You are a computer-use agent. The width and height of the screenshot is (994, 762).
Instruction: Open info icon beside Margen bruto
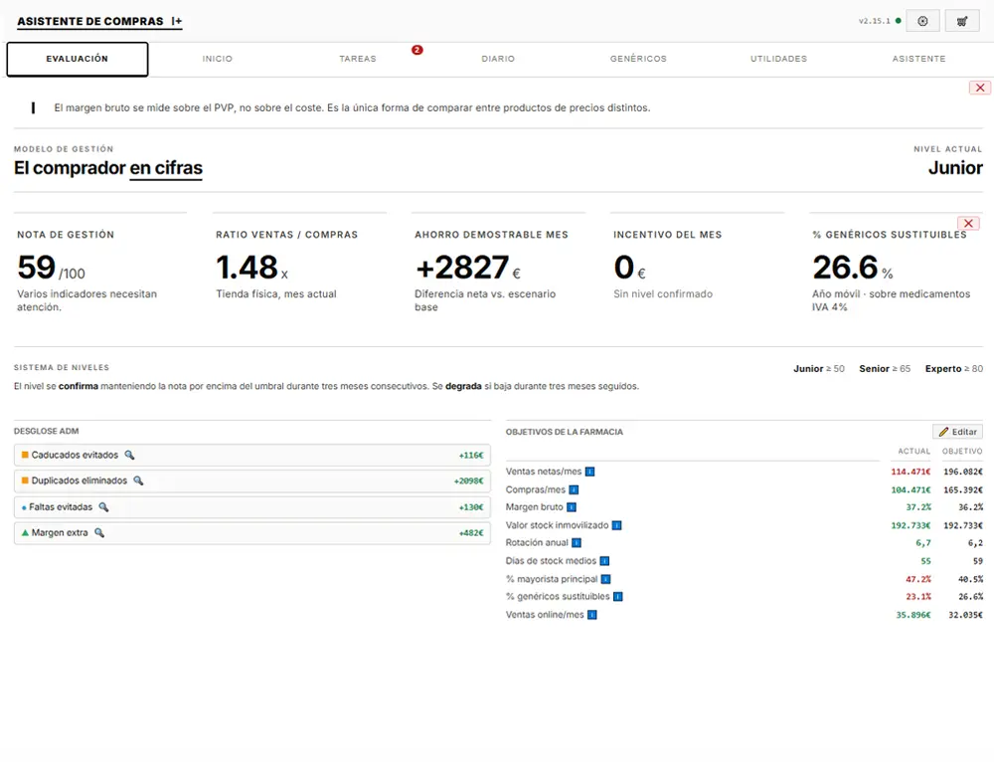[572, 507]
